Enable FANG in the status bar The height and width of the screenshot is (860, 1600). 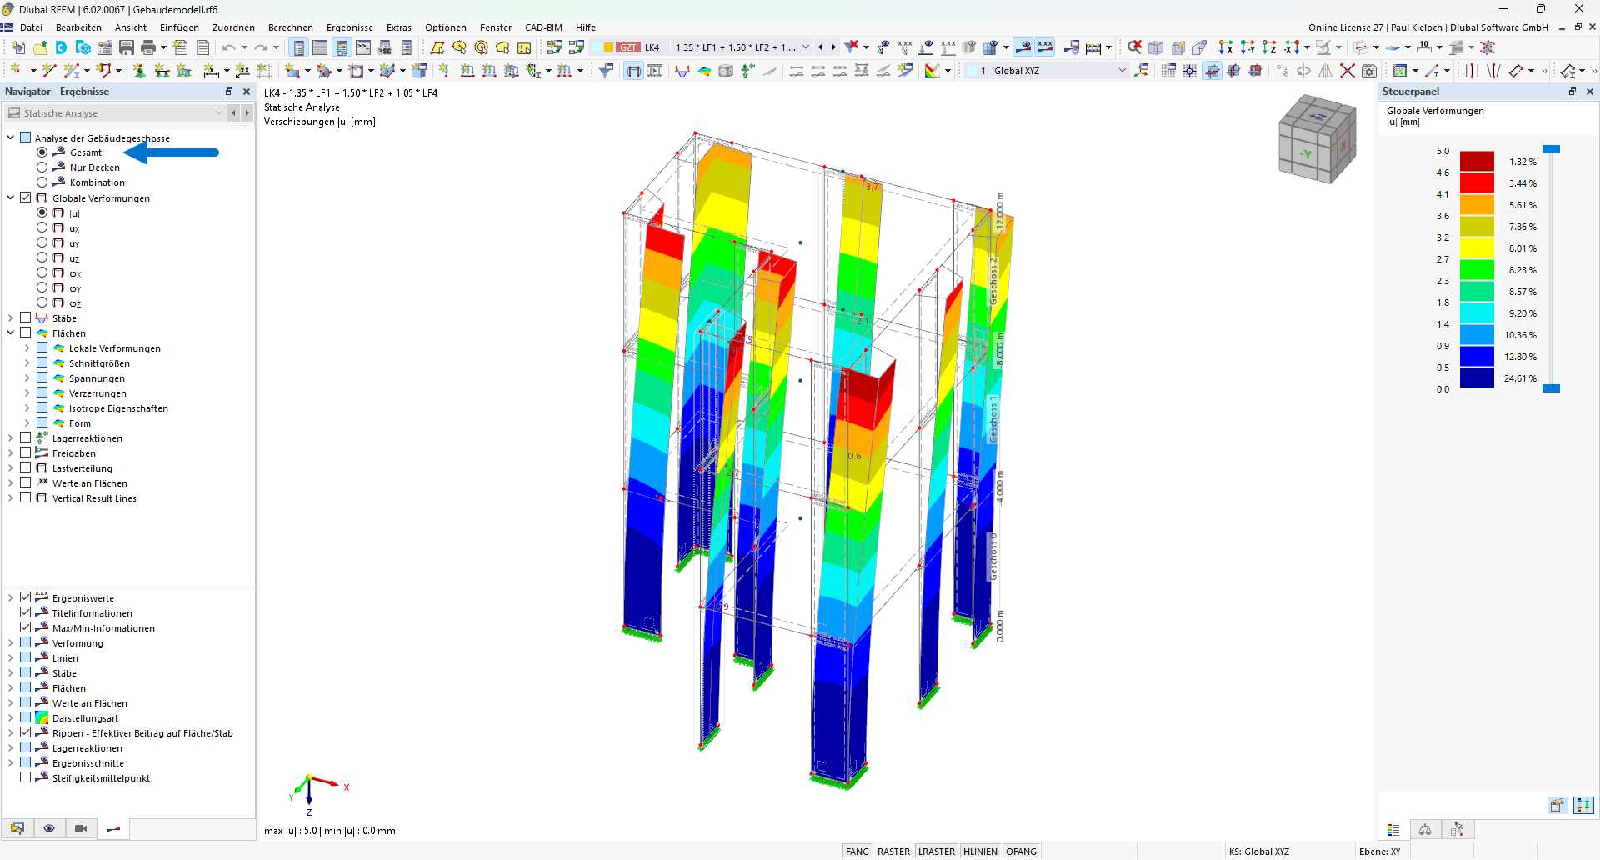pos(857,851)
